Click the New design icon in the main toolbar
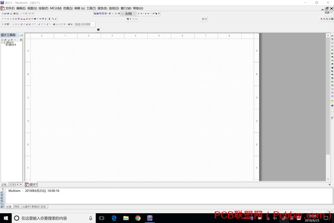 pyautogui.click(x=2, y=13)
